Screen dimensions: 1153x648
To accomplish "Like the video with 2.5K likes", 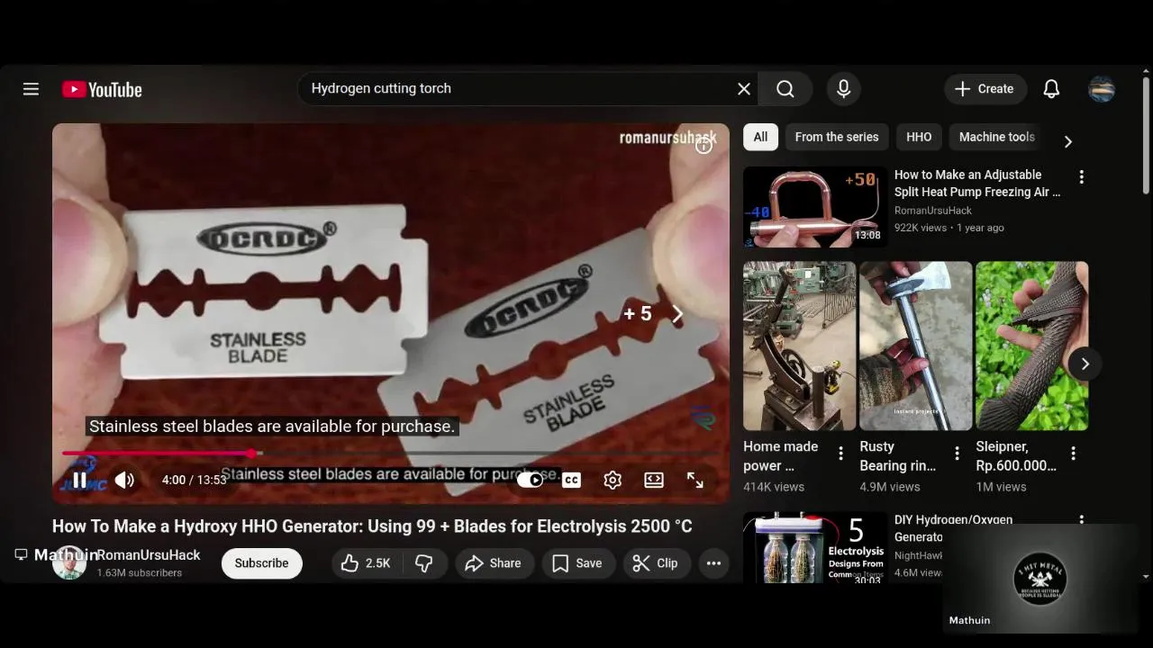I will tap(366, 563).
